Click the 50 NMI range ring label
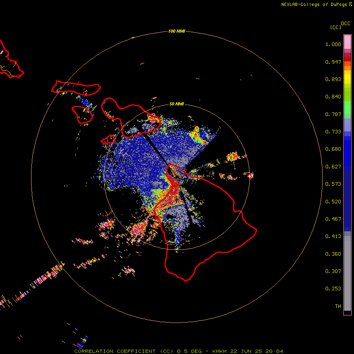The height and width of the screenshot is (354, 354). (177, 104)
